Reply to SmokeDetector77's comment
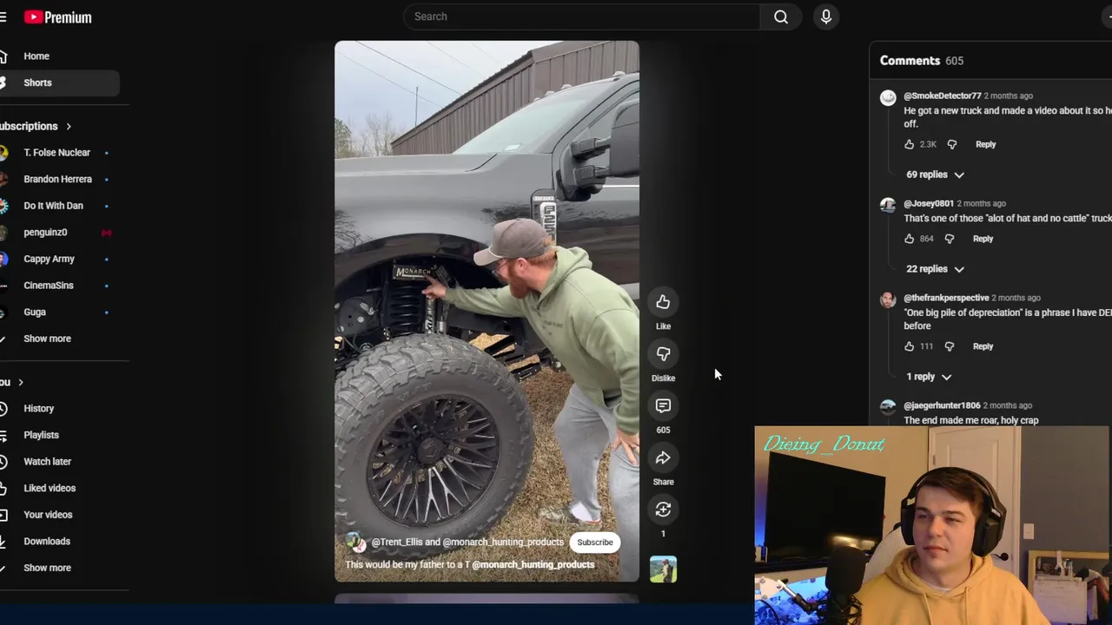This screenshot has width=1112, height=625. pyautogui.click(x=985, y=145)
